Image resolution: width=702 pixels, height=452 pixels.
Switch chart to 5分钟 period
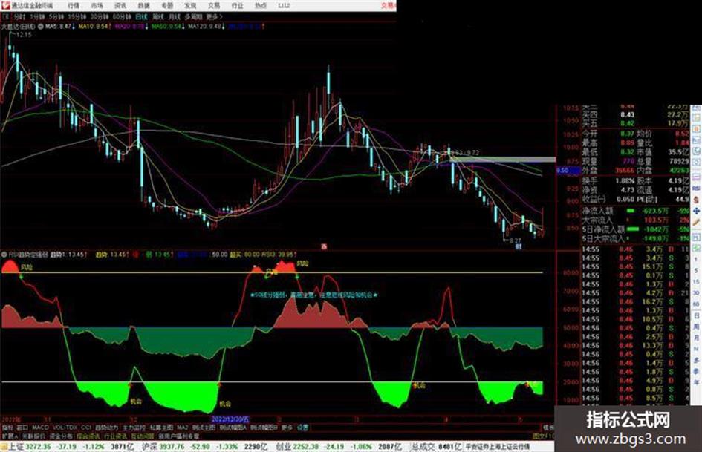click(56, 16)
